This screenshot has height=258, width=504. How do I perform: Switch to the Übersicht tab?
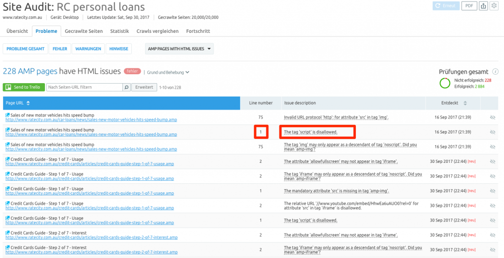tap(17, 31)
